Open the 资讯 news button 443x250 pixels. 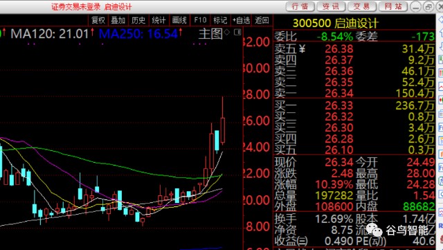pos(331,6)
